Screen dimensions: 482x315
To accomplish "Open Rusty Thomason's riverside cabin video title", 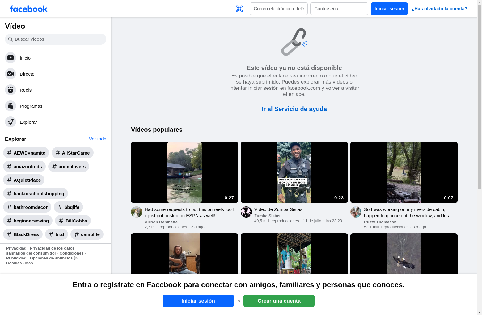I will 410,213.
